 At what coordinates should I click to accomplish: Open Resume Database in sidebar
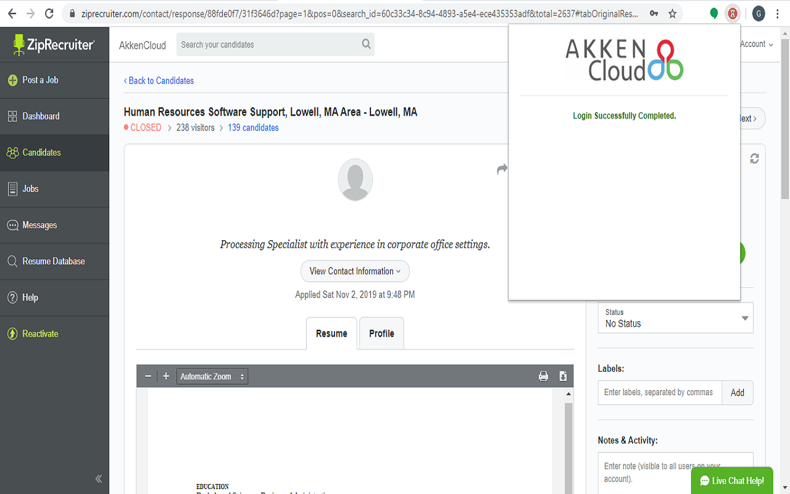point(54,261)
